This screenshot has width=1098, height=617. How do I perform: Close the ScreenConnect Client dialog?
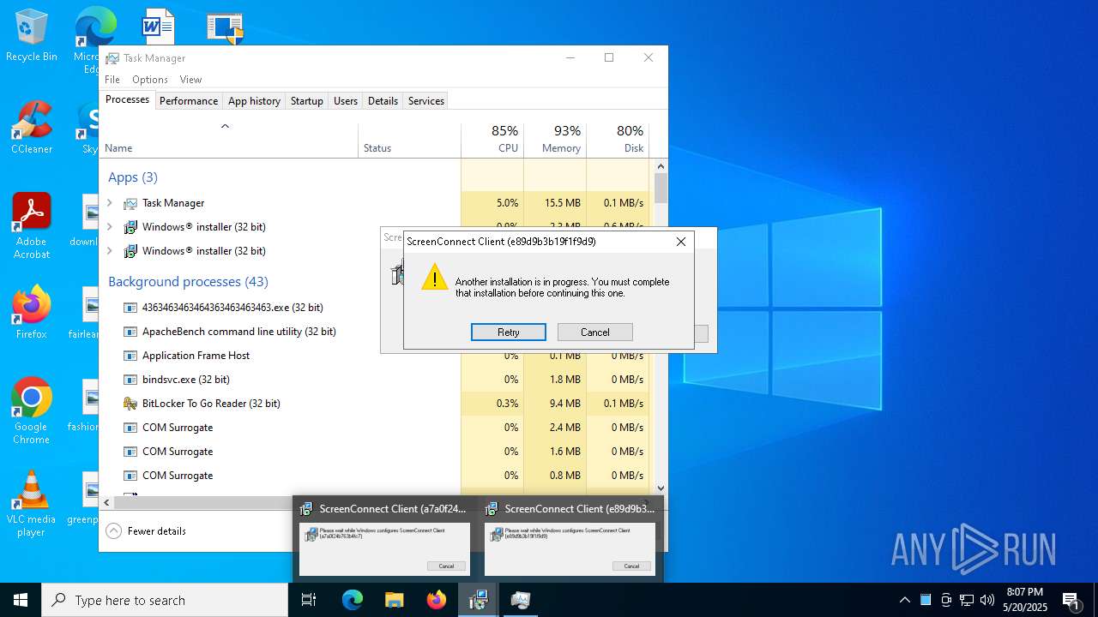(x=681, y=242)
